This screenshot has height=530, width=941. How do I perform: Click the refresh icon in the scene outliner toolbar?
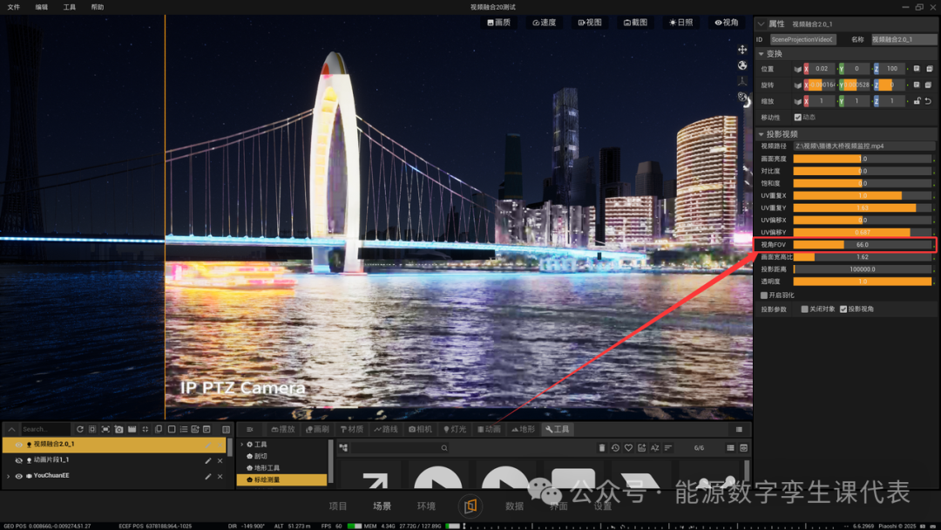[x=80, y=429]
